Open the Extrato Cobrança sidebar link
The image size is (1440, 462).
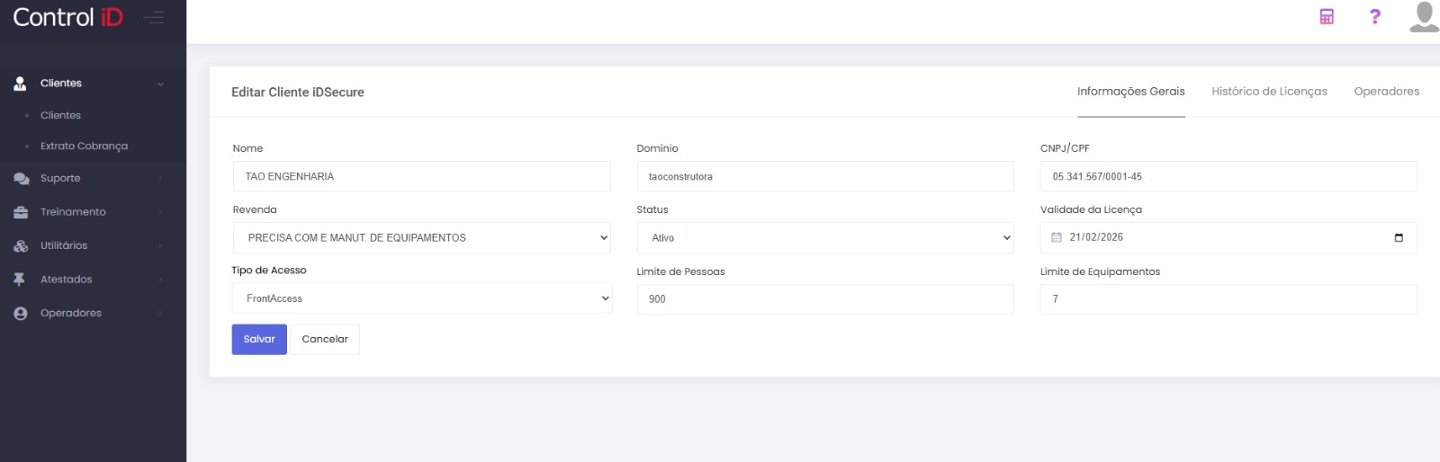point(84,147)
